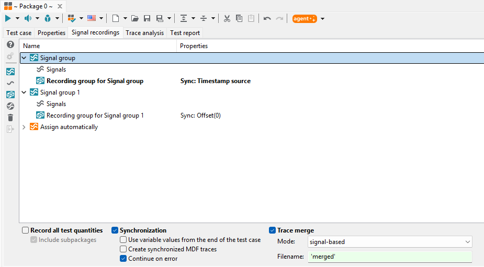Enable Use variable values from end of test case
This screenshot has width=484, height=267.
click(123, 239)
